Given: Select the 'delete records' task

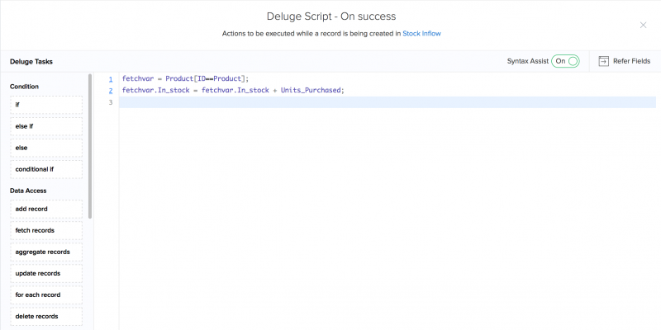Looking at the screenshot, I should click(46, 316).
